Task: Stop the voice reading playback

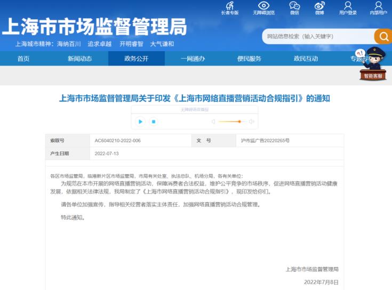Action: pyautogui.click(x=153, y=122)
